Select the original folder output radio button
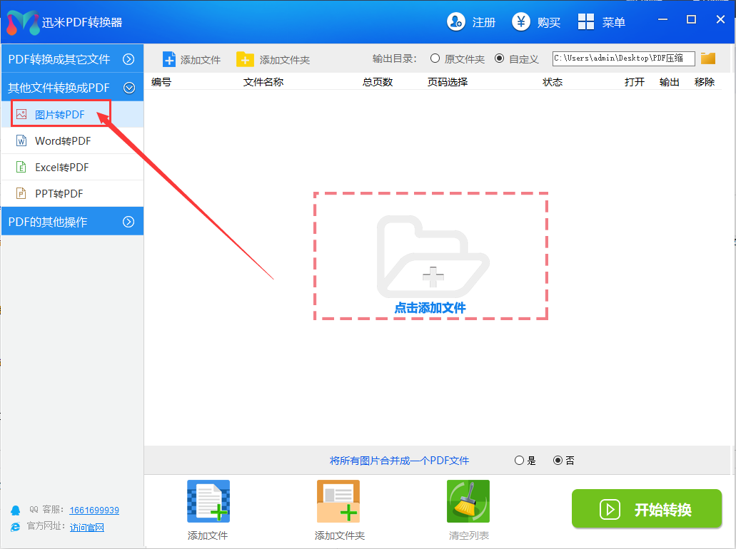Viewport: 736px width, 549px height. coord(435,58)
